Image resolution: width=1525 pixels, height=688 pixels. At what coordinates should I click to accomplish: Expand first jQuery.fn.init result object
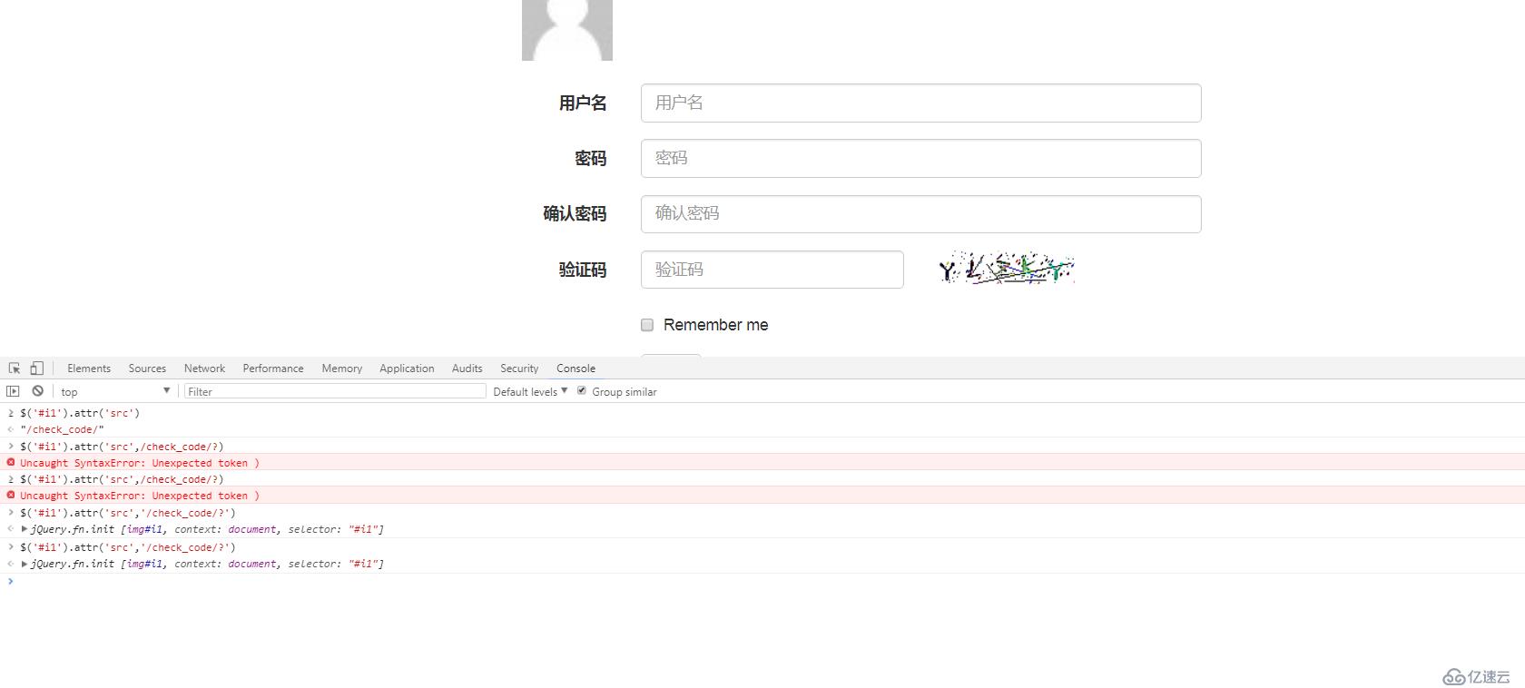point(25,529)
